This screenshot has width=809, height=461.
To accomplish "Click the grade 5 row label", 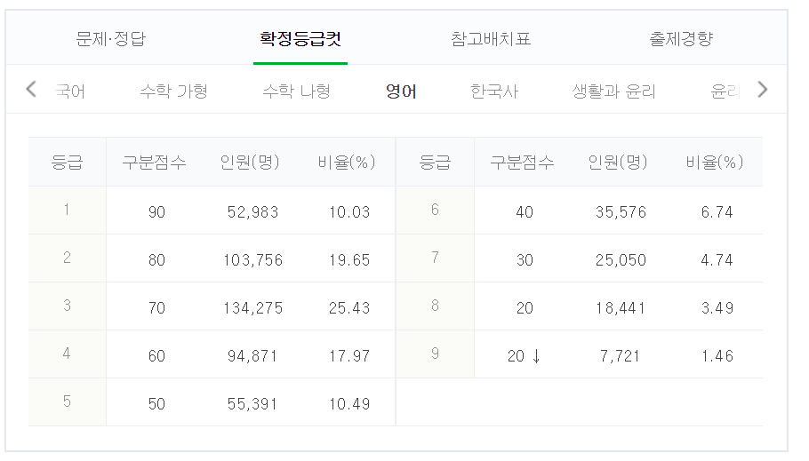I will (67, 401).
